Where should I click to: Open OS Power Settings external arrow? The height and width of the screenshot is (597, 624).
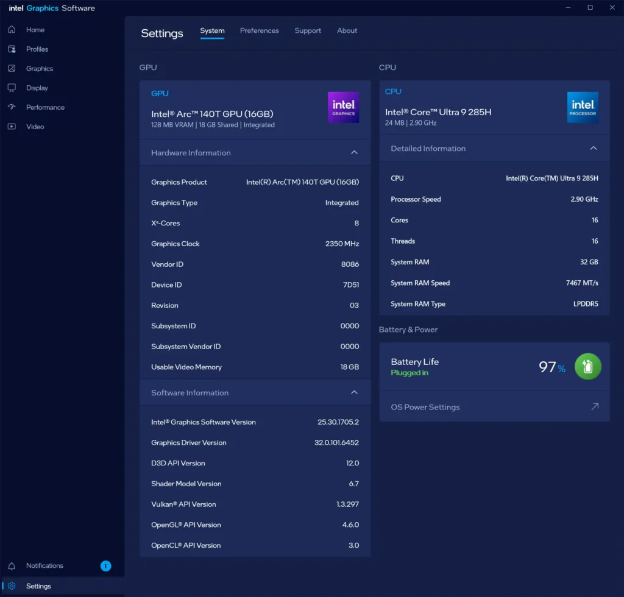click(x=595, y=406)
